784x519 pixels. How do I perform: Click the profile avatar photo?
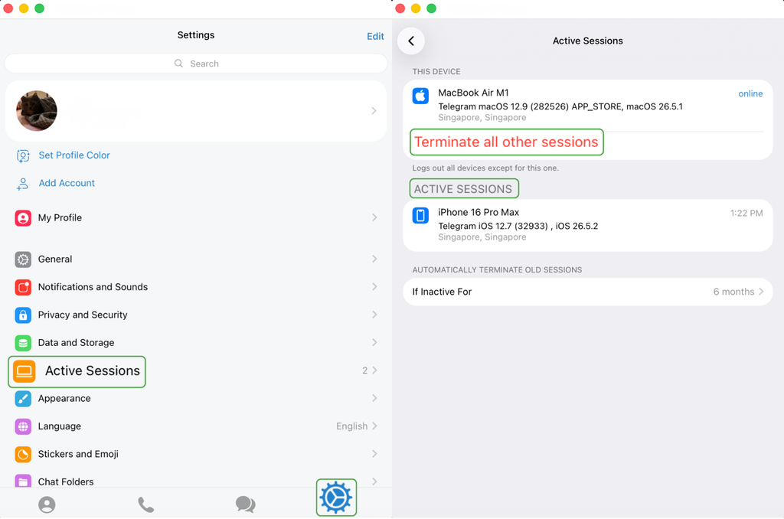coord(37,111)
